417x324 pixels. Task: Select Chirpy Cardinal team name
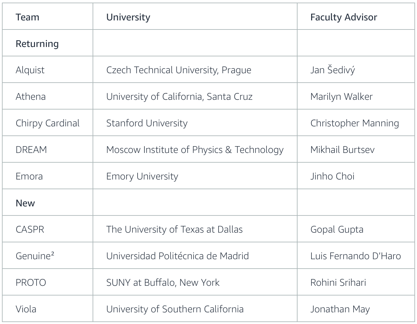[x=48, y=123]
